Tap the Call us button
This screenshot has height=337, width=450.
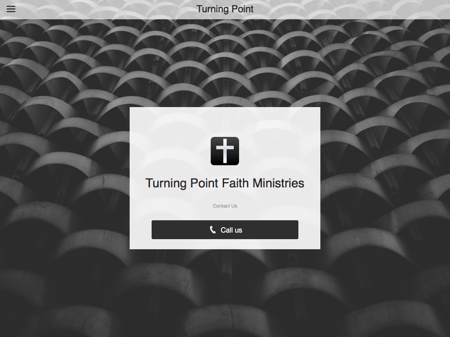[225, 229]
